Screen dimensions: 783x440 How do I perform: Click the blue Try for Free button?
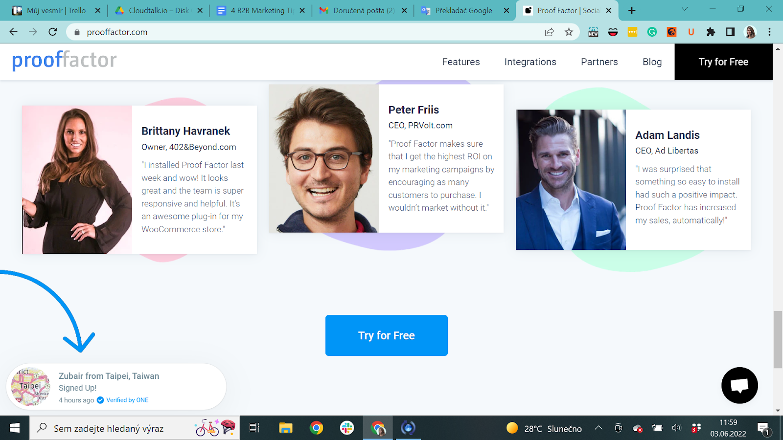point(386,335)
